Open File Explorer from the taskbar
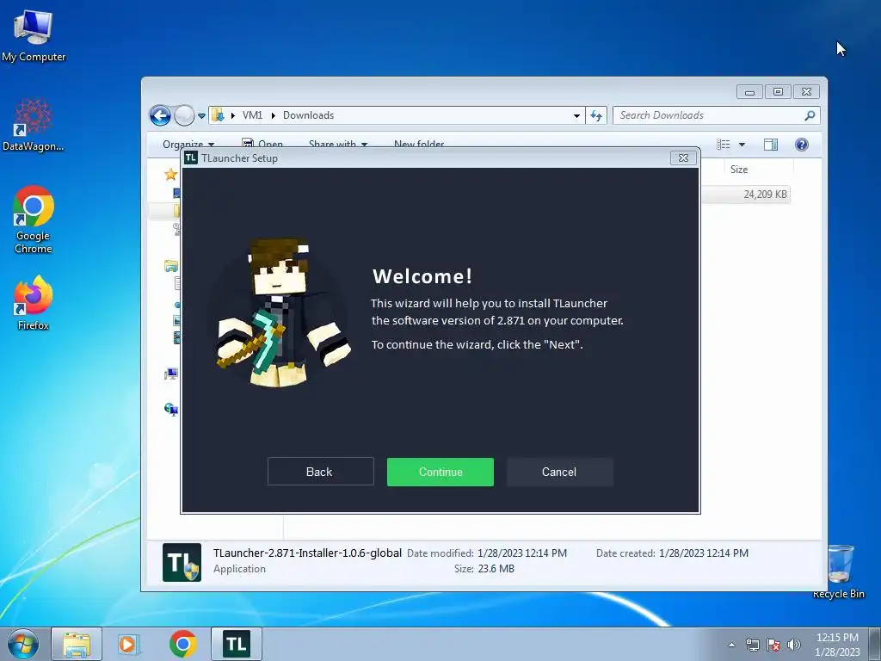This screenshot has height=661, width=881. tap(77, 644)
